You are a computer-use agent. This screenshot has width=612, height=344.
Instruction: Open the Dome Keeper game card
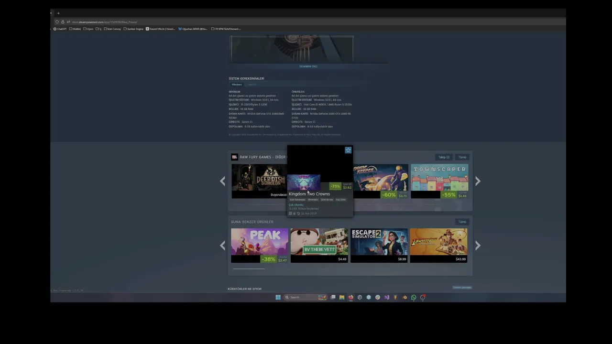(381, 181)
